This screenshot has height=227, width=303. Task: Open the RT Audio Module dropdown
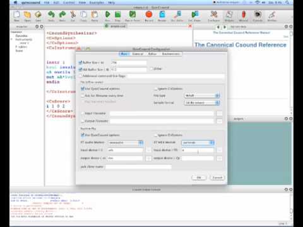coord(126,143)
